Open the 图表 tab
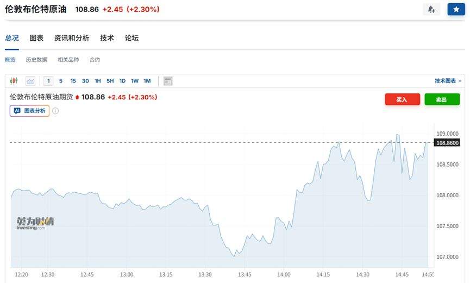Screen dimensions: 470x283 point(36,38)
